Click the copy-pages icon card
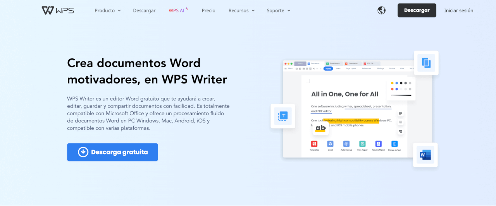Screen dimensions: 496x206 tap(426, 63)
